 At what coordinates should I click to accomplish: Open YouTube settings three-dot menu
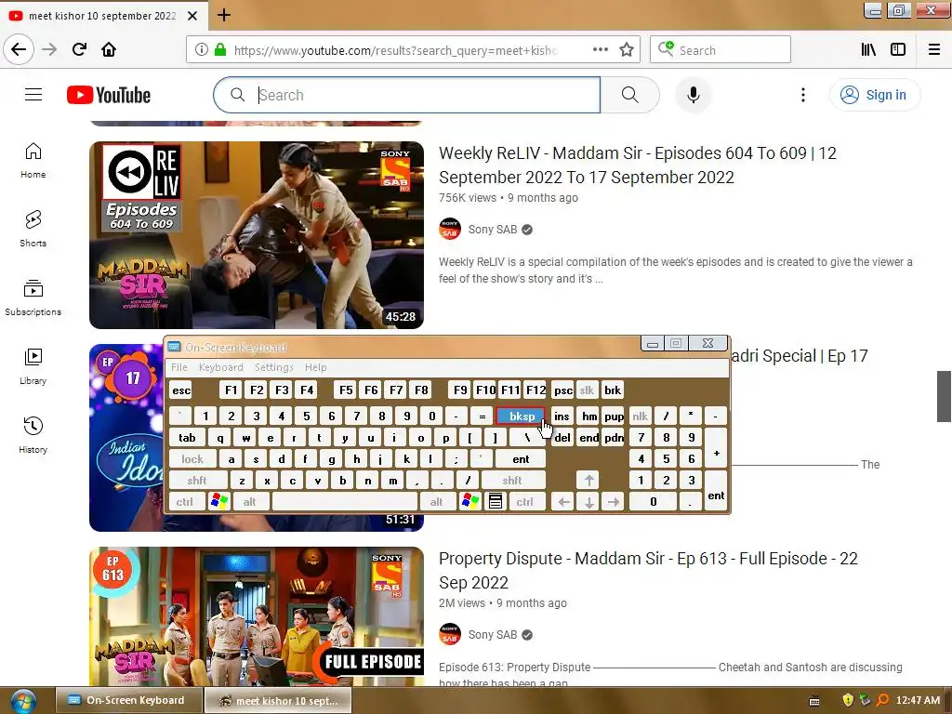803,95
